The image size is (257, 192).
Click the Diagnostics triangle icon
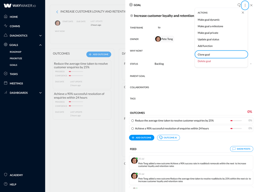point(6,35)
